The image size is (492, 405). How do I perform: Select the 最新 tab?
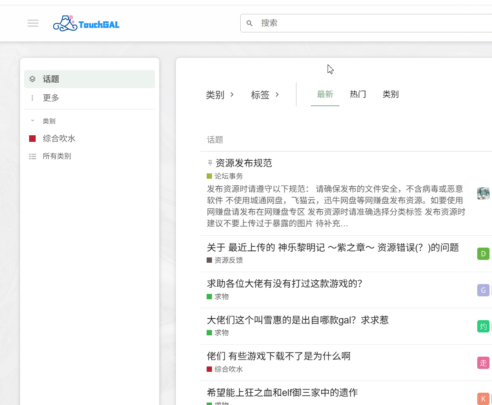point(325,94)
